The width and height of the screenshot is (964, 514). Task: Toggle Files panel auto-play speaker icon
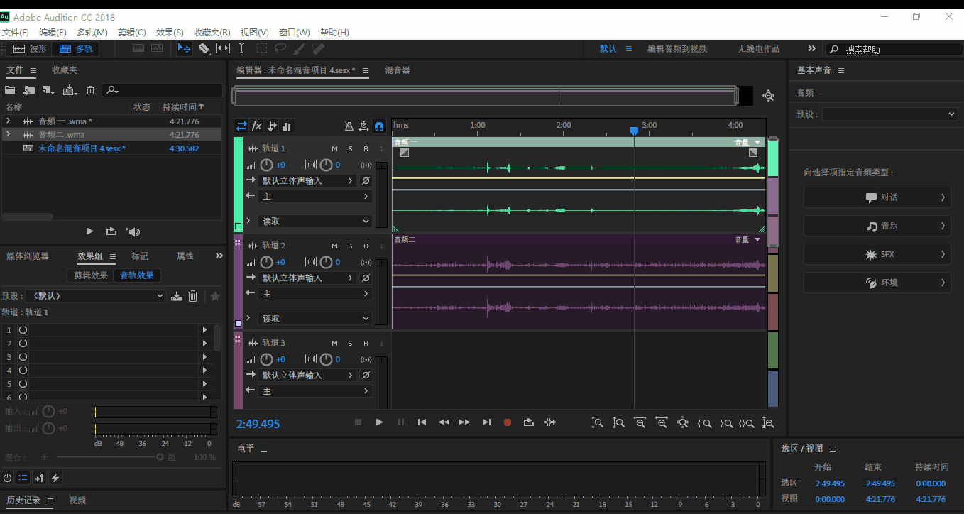[133, 231]
